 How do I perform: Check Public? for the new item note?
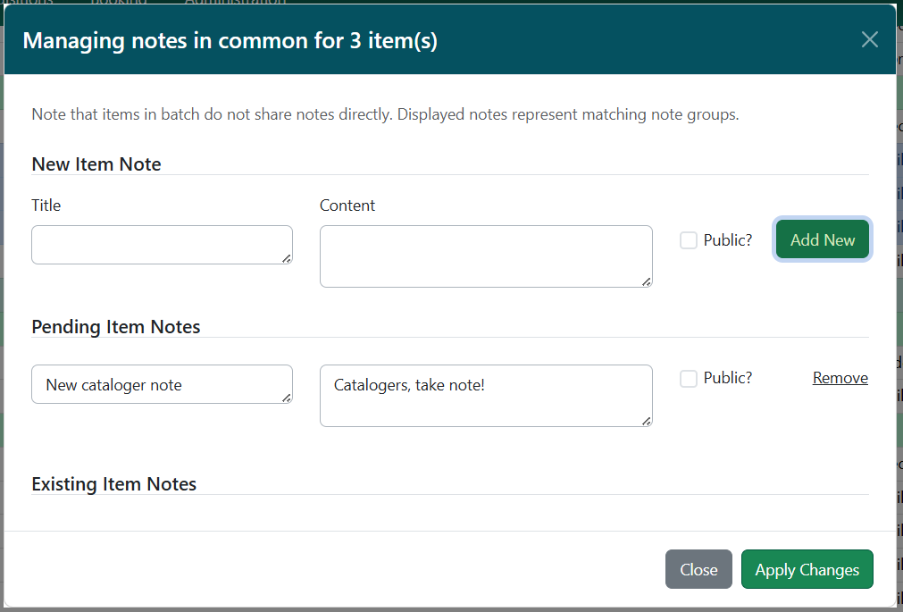click(x=688, y=240)
